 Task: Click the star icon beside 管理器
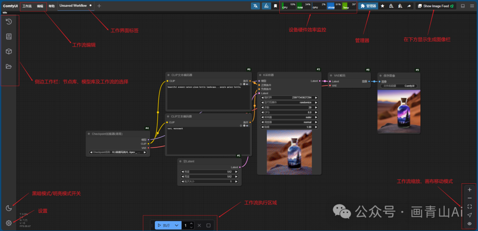pyautogui.click(x=382, y=6)
